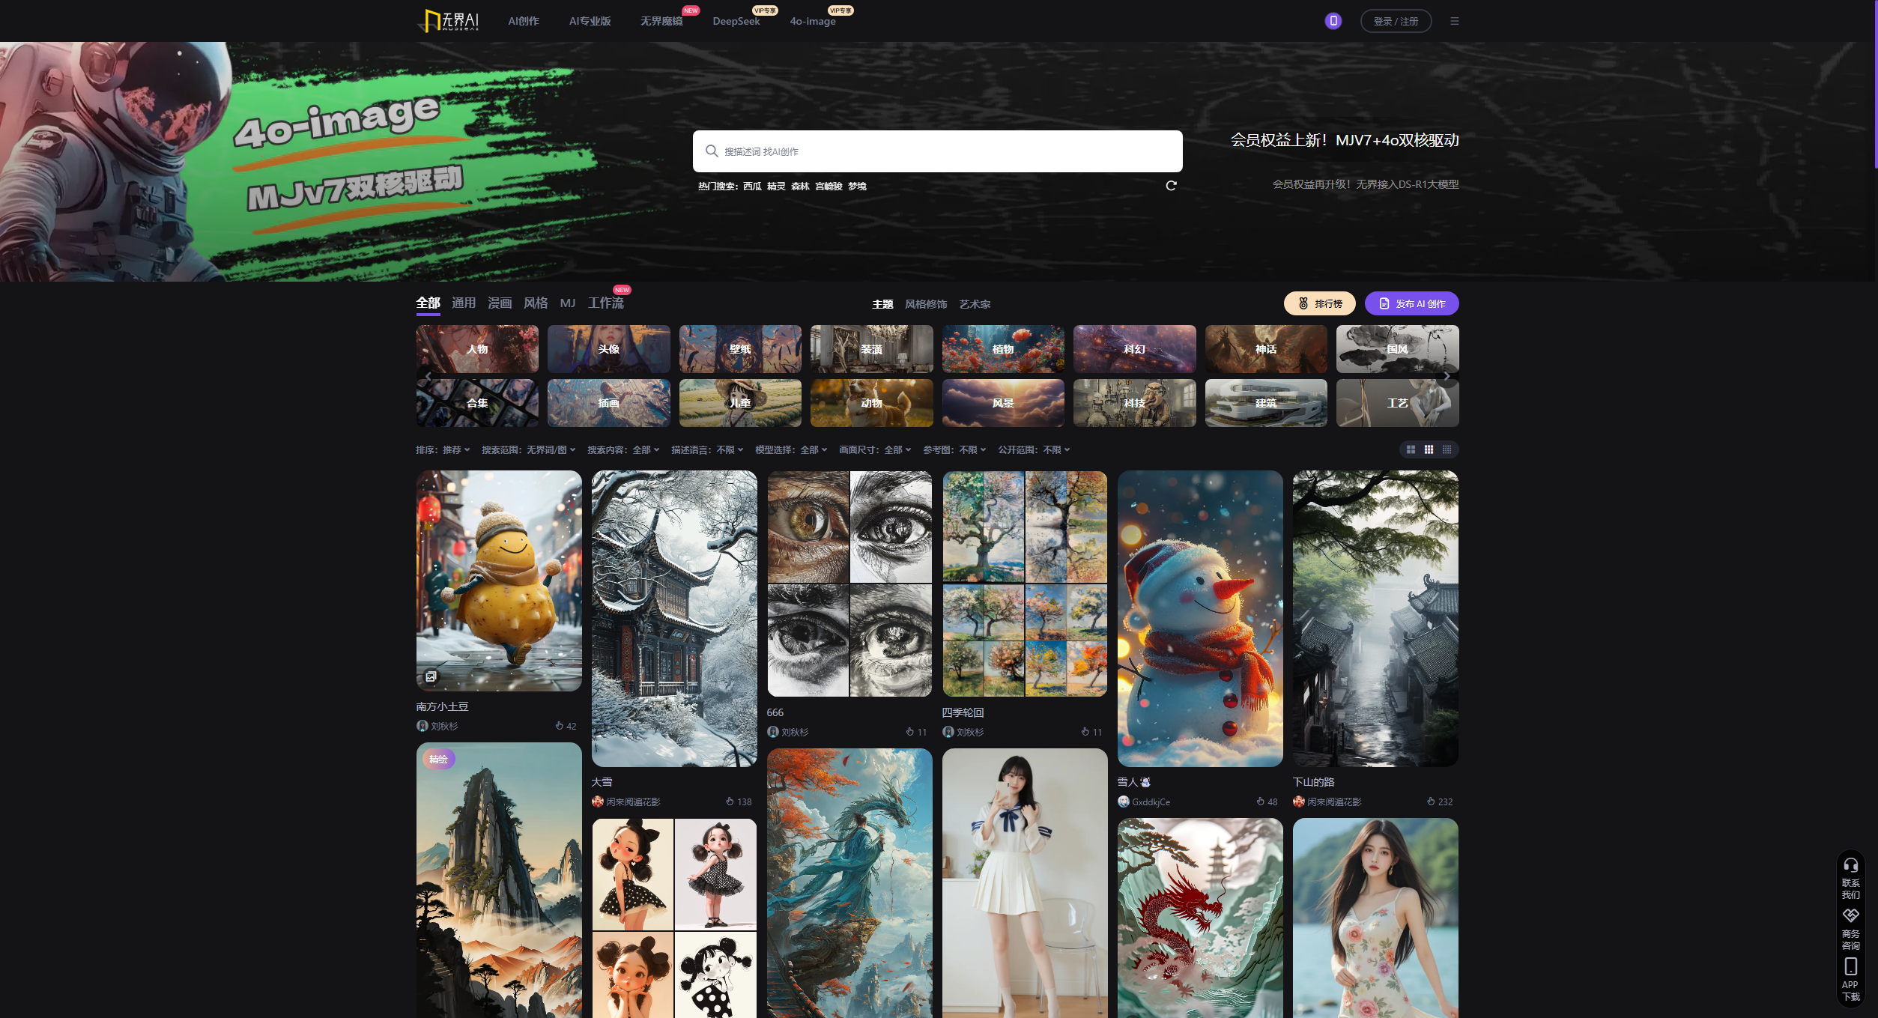Click the page vertical scrollbar
1878x1018 pixels.
pos(1875,84)
